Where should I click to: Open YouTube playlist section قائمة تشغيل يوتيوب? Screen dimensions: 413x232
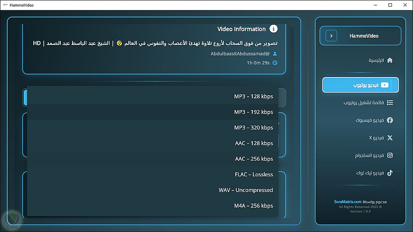(368, 103)
